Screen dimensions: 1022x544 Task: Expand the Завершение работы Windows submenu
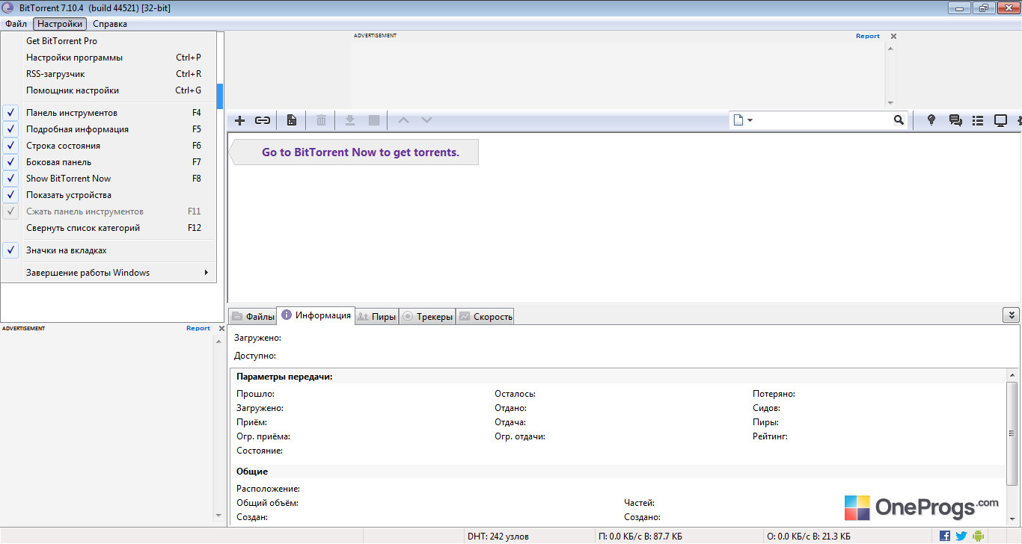108,273
